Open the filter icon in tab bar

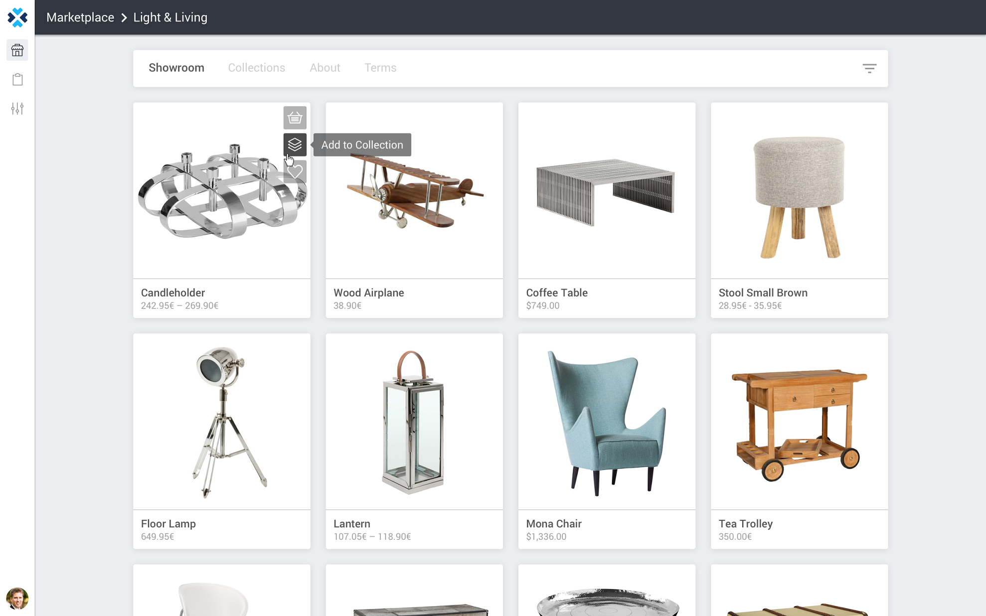869,68
